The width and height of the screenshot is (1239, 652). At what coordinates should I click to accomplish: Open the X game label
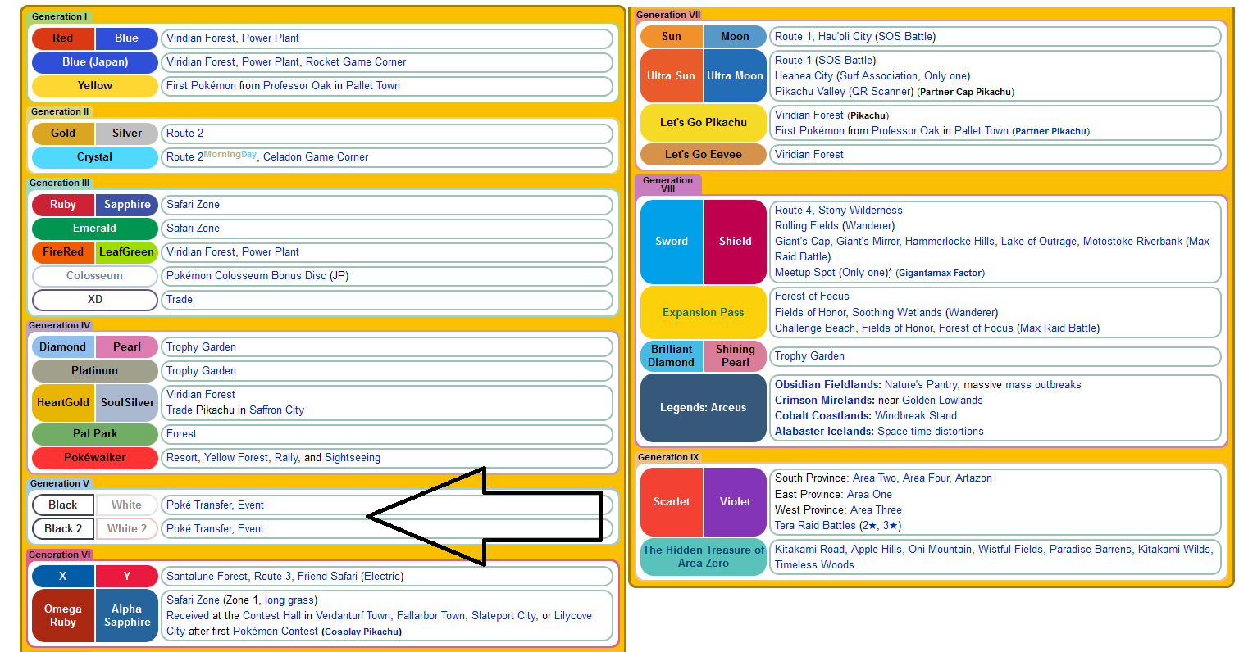(x=63, y=577)
